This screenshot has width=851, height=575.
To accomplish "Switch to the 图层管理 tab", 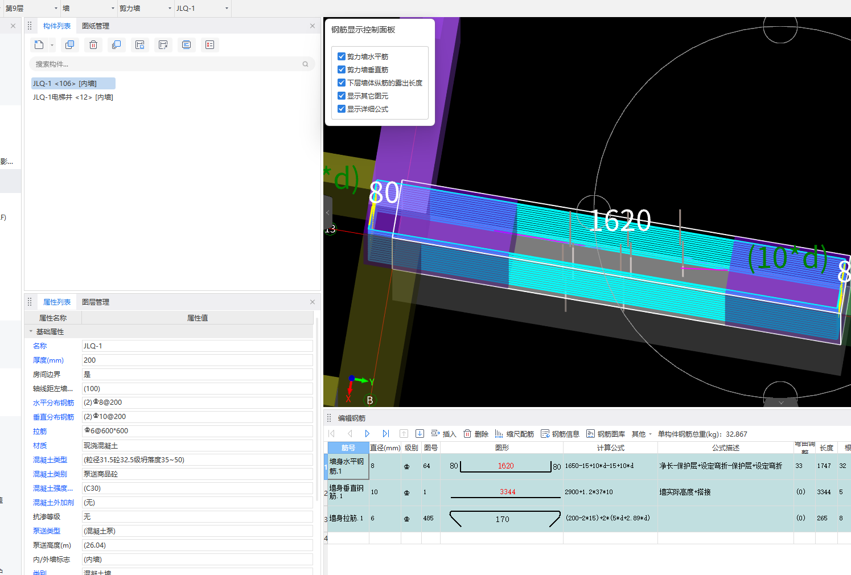I will pos(96,302).
